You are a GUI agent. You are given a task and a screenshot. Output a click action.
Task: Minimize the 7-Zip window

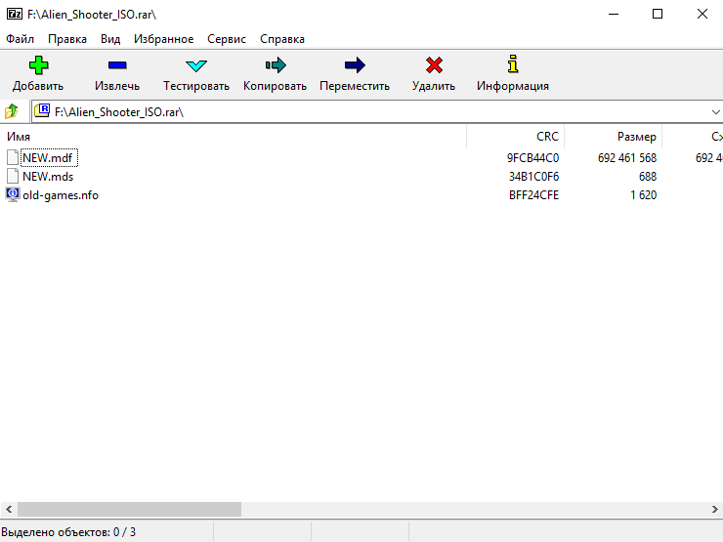point(614,14)
